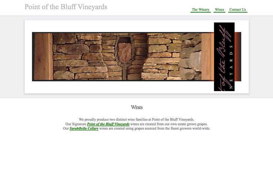Image resolution: width=273 pixels, height=174 pixels.
Task: Click the red gradient strip beside logo
Action: (x=238, y=57)
